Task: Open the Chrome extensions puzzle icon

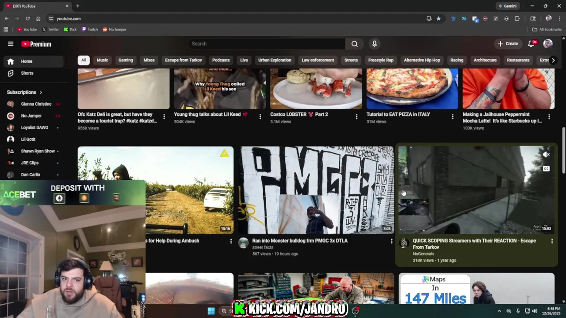Action: pos(517,19)
